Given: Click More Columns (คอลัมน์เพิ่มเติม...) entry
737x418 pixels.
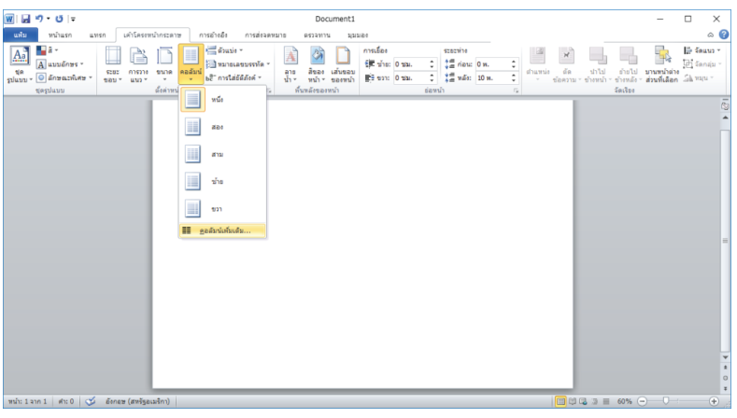Looking at the screenshot, I should [x=222, y=230].
